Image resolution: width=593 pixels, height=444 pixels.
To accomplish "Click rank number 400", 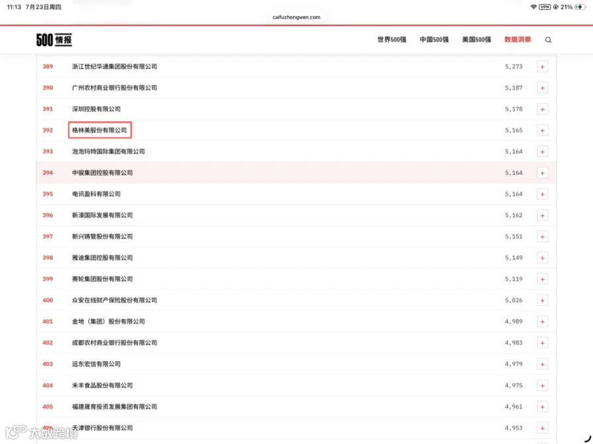I will pos(47,300).
